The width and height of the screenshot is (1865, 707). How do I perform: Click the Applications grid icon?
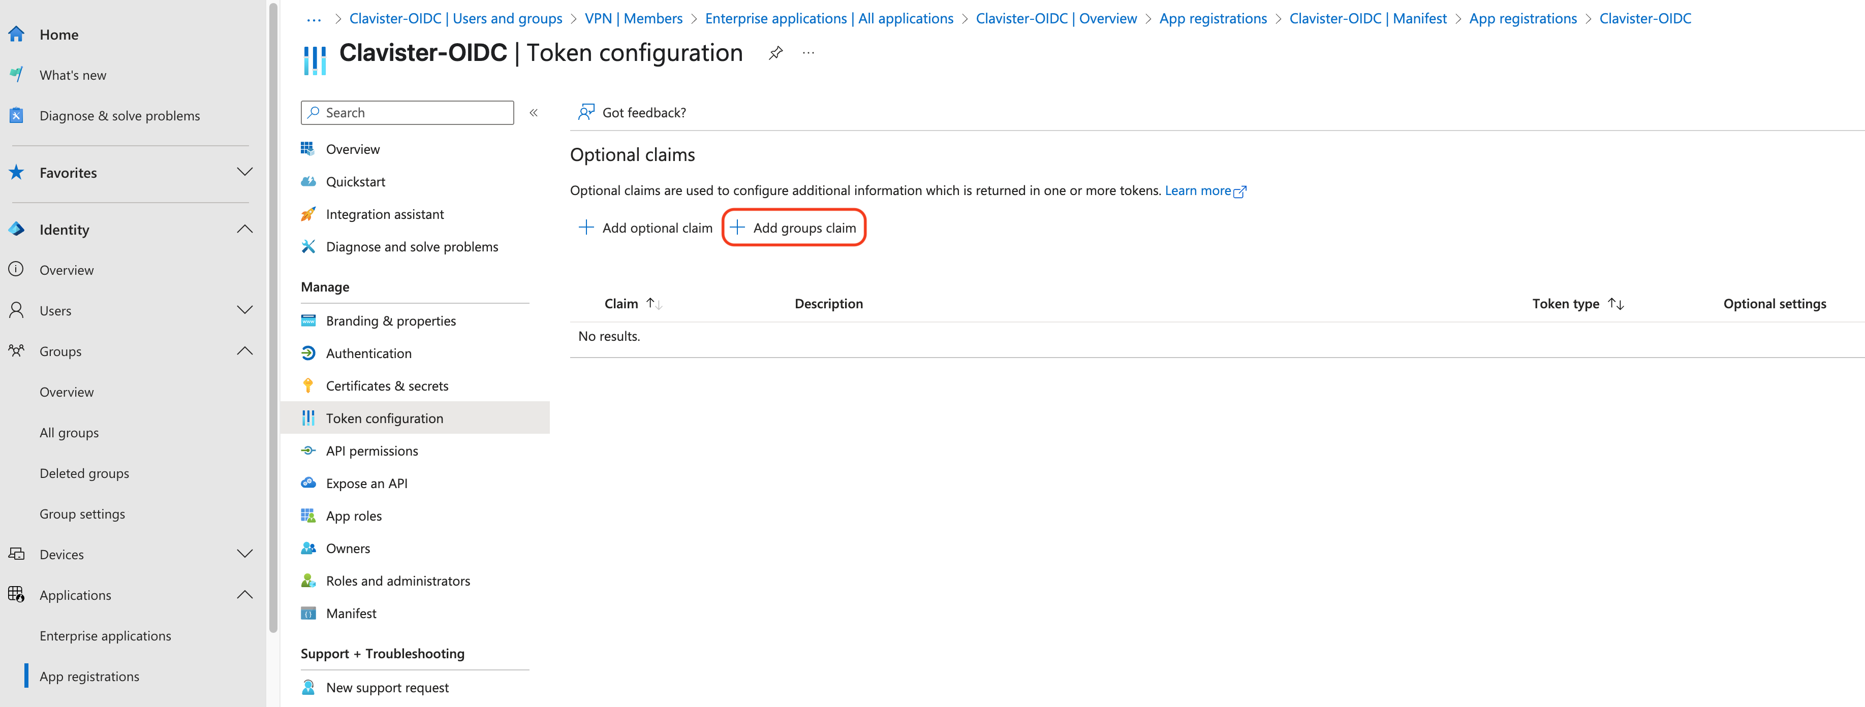click(x=17, y=594)
